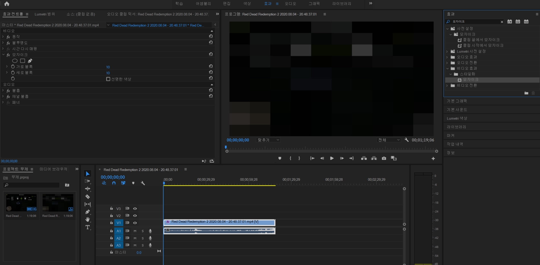Open the Lumetri 범위 tab
The image size is (540, 265).
tap(45, 14)
